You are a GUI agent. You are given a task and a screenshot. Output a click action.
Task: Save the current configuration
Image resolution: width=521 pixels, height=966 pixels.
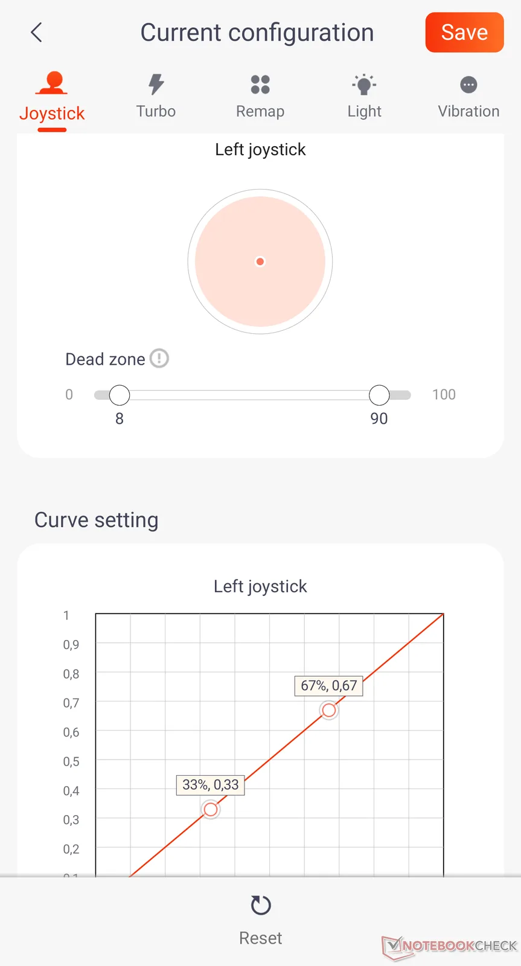pyautogui.click(x=464, y=33)
